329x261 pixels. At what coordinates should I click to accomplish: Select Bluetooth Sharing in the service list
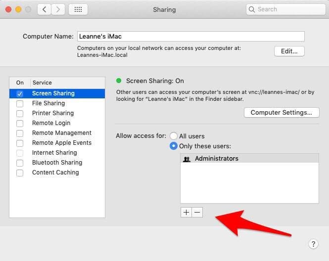tap(57, 163)
